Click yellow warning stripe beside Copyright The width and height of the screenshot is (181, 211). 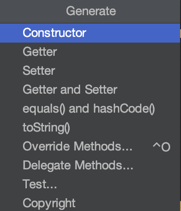point(181,206)
